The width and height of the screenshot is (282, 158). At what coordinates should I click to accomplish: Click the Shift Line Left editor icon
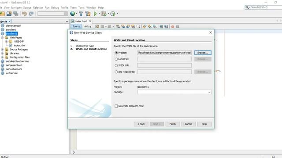(x=161, y=26)
